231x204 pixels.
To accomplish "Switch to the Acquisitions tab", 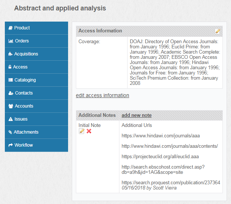I will [36, 54].
